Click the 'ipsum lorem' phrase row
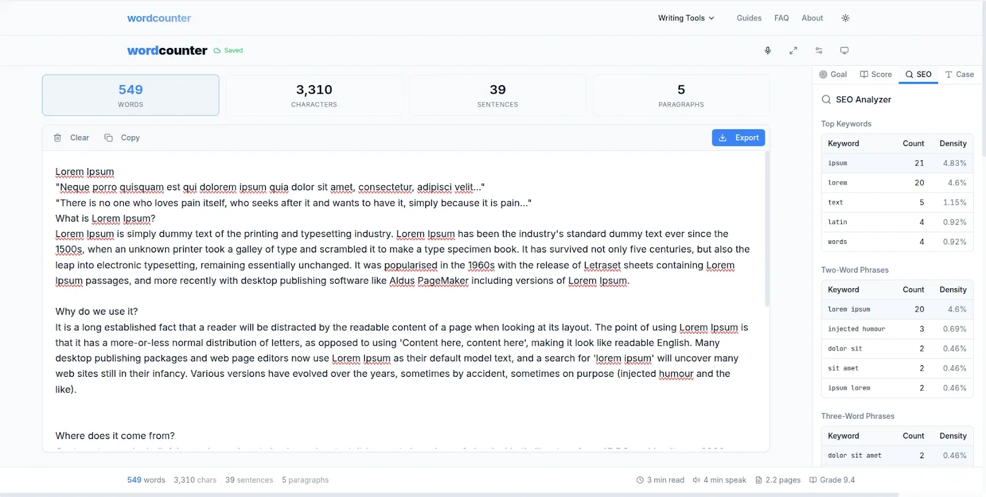 [x=897, y=388]
